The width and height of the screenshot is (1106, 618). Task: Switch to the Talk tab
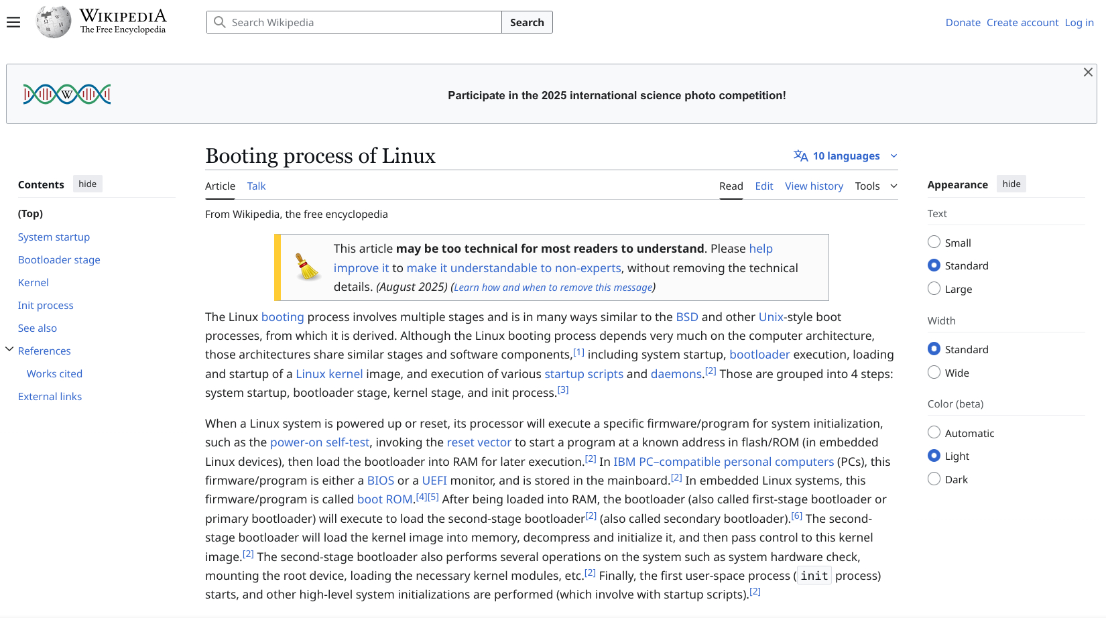click(x=256, y=186)
